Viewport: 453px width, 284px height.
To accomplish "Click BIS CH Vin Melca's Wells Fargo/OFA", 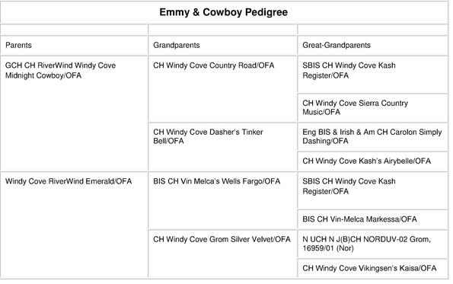I will click(217, 181).
